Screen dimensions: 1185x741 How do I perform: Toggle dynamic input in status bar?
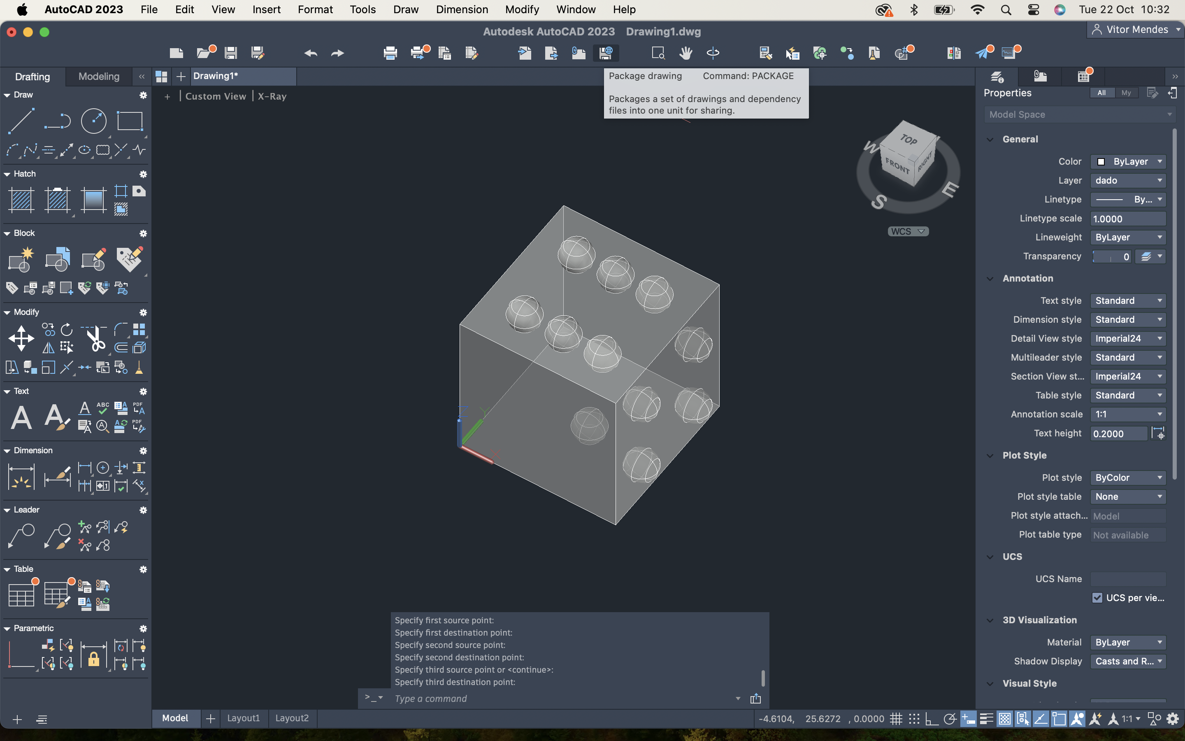(x=968, y=719)
